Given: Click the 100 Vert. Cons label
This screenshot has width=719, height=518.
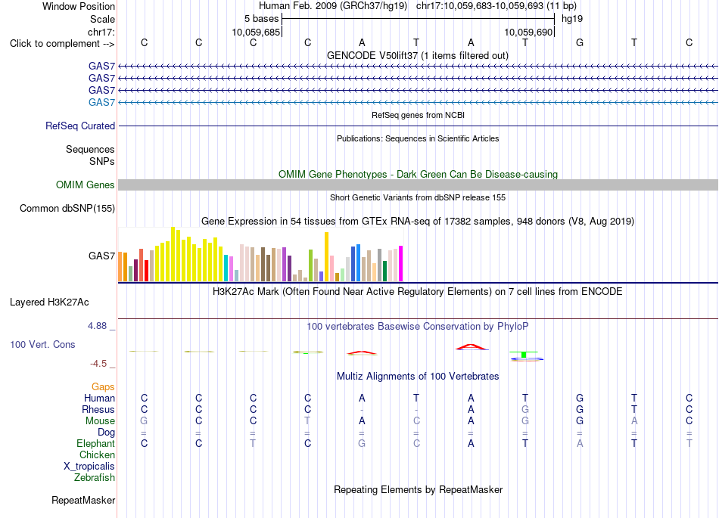Looking at the screenshot, I should [x=42, y=344].
